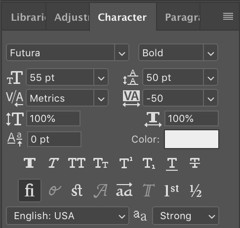
Task: Toggle Strikethrough style
Action: click(x=195, y=163)
